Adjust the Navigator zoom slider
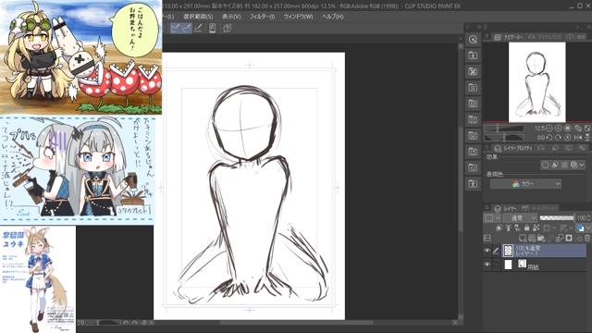592x333 pixels. click(504, 129)
